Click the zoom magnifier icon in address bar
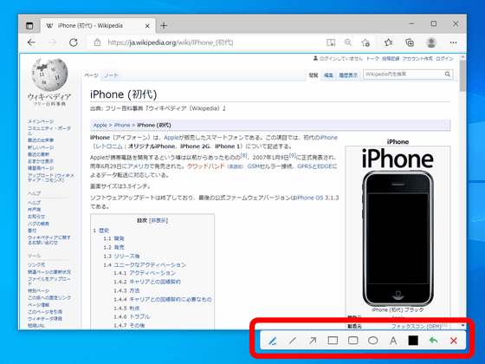The width and height of the screenshot is (485, 364). [x=348, y=42]
